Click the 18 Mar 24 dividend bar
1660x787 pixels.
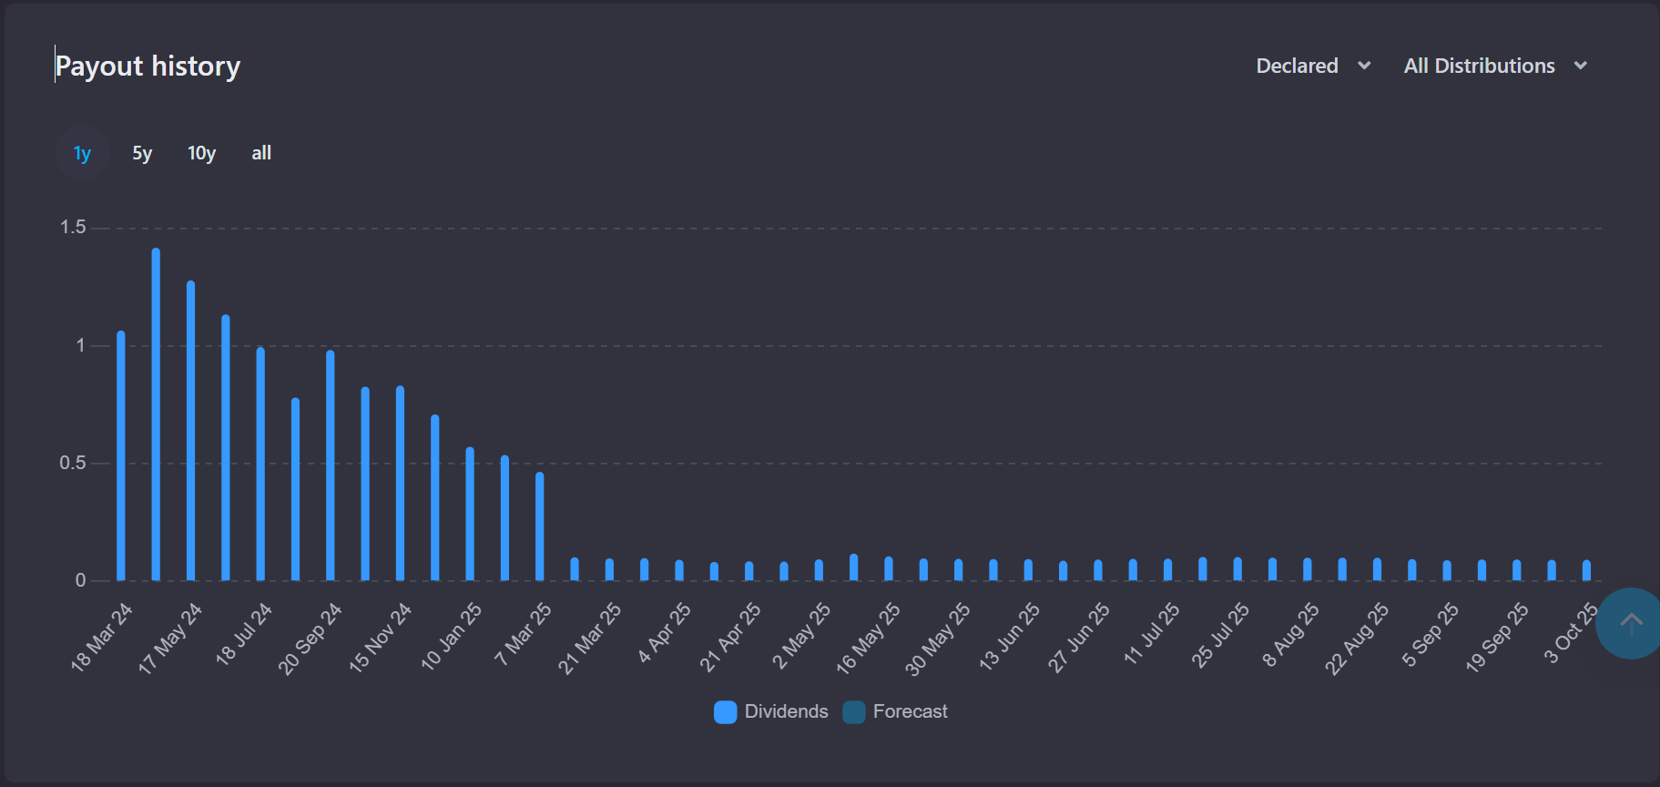click(121, 455)
